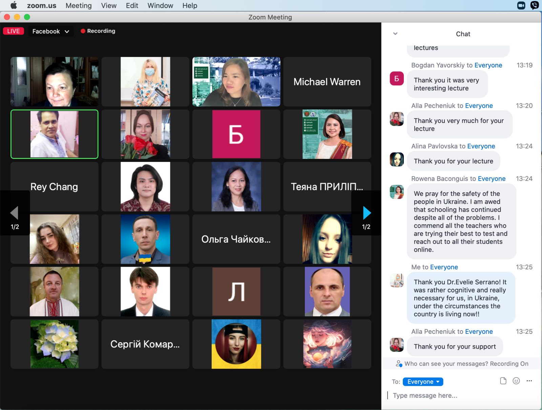
Task: Open the Meeting menu
Action: click(79, 5)
